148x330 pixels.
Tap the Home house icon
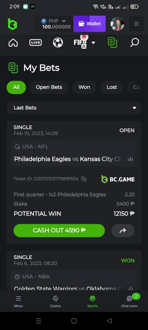pyautogui.click(x=13, y=43)
